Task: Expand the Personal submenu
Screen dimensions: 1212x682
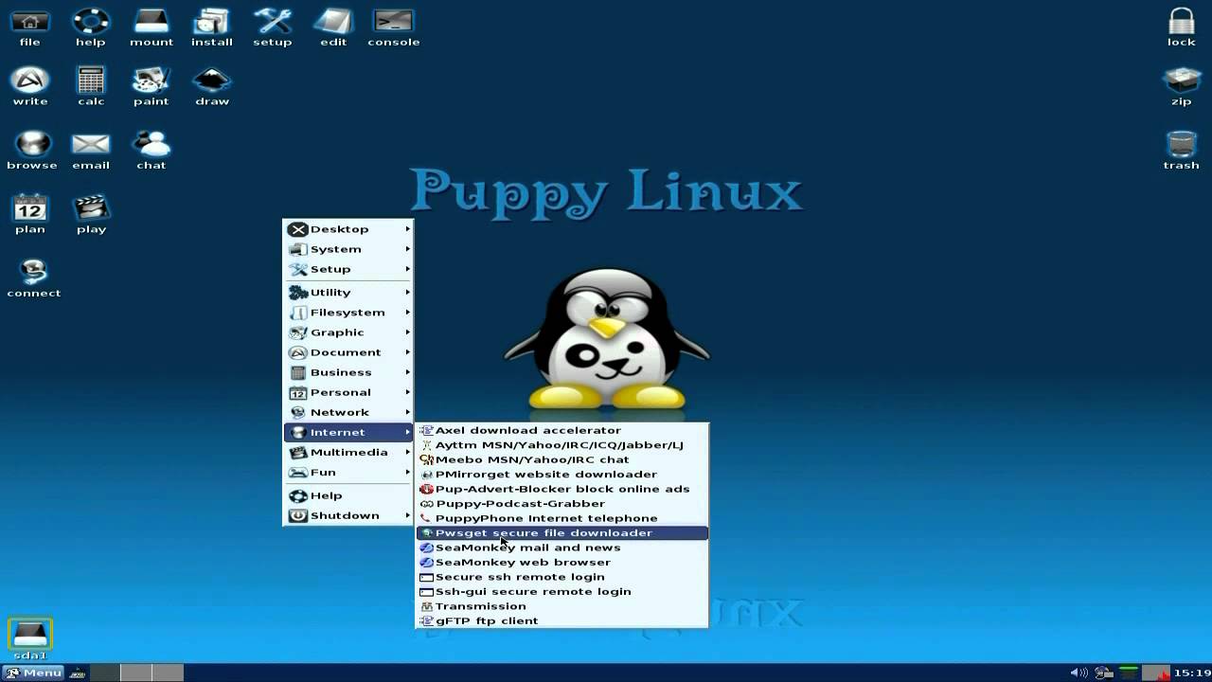Action: (x=348, y=392)
